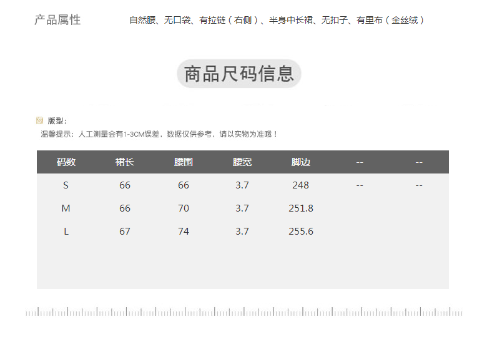This screenshot has width=487, height=337.
Task: Select the 产品属性 heading
Action: [57, 20]
